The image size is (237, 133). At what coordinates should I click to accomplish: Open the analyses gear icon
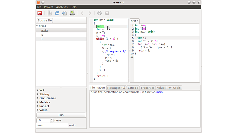(x=100, y=13)
